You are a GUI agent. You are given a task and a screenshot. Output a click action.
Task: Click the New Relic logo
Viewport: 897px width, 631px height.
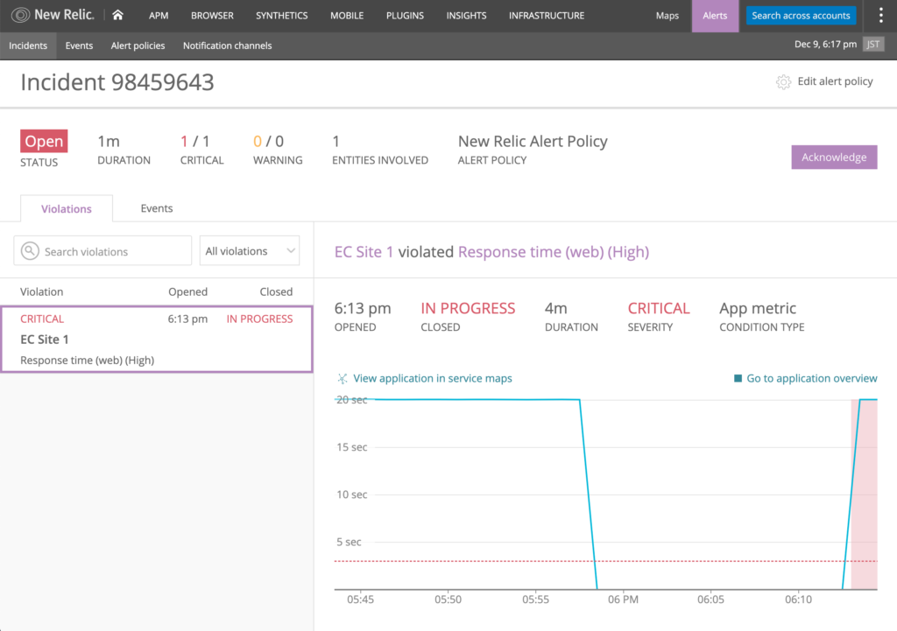(x=53, y=15)
